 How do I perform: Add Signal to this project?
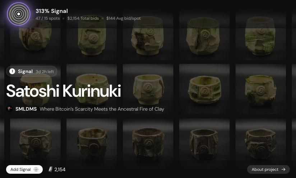tap(24, 169)
